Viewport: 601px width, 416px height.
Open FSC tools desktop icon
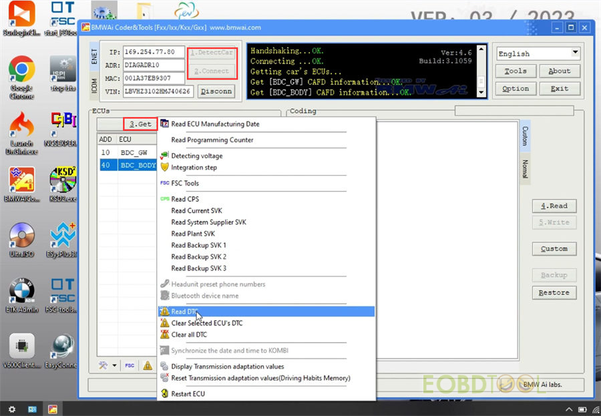tap(62, 295)
